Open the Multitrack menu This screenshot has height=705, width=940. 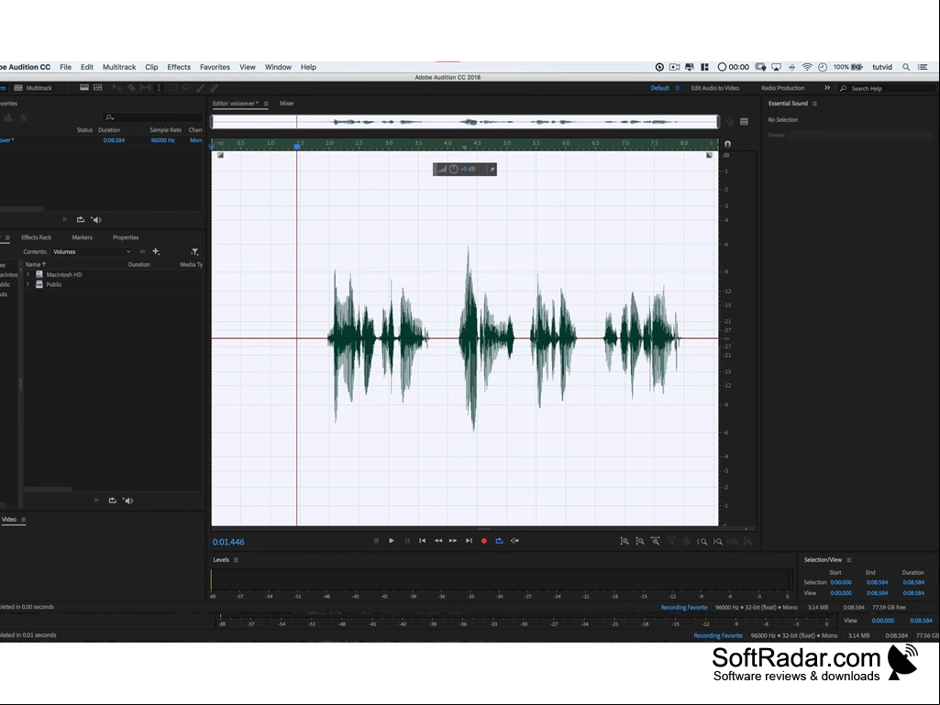pos(118,67)
